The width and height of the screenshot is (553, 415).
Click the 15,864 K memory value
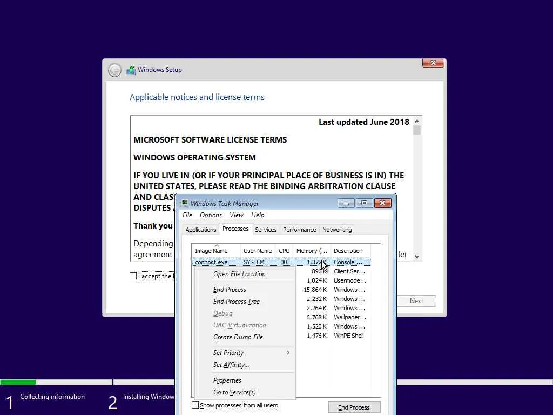point(315,290)
